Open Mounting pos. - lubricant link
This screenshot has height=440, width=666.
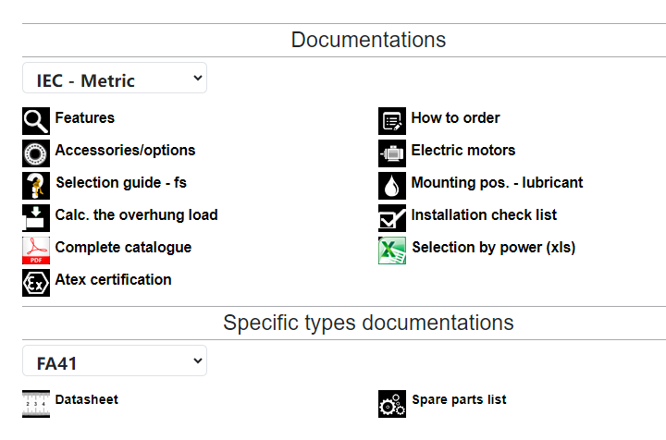point(497,182)
